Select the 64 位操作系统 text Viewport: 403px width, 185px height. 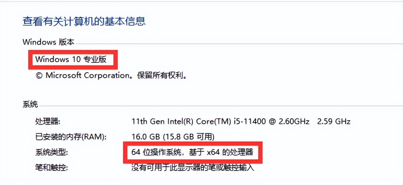(157, 152)
